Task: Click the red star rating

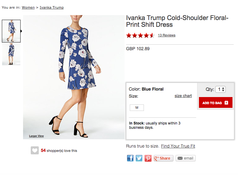Action: pyautogui.click(x=140, y=35)
